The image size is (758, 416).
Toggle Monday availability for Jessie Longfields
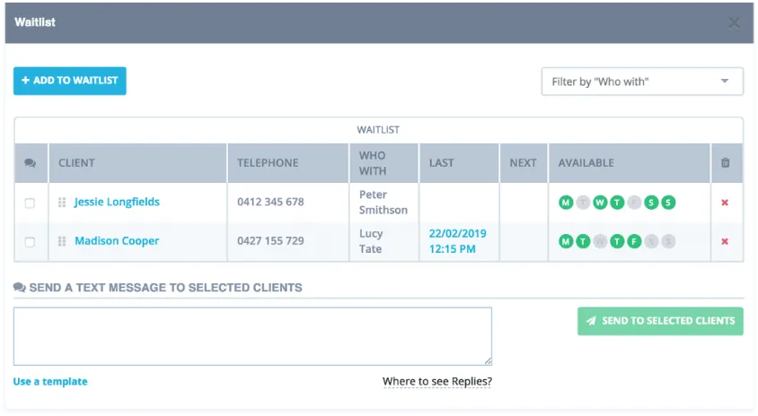click(566, 203)
